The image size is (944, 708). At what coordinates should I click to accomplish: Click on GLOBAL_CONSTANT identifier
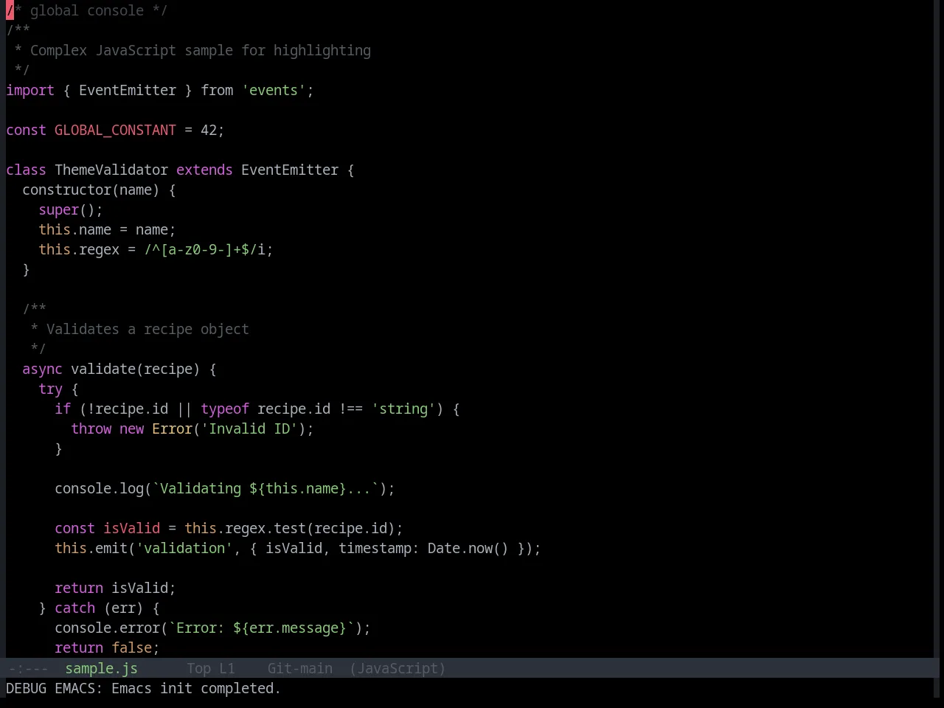pyautogui.click(x=115, y=130)
